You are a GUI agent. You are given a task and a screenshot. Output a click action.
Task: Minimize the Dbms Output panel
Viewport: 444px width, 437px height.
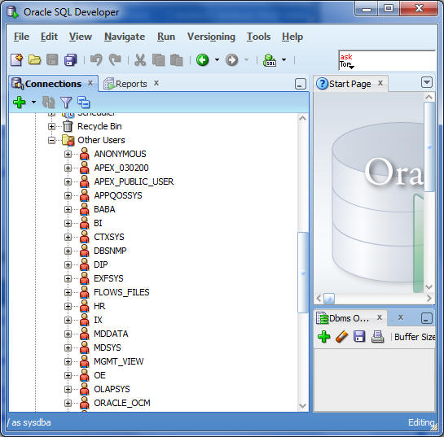426,318
